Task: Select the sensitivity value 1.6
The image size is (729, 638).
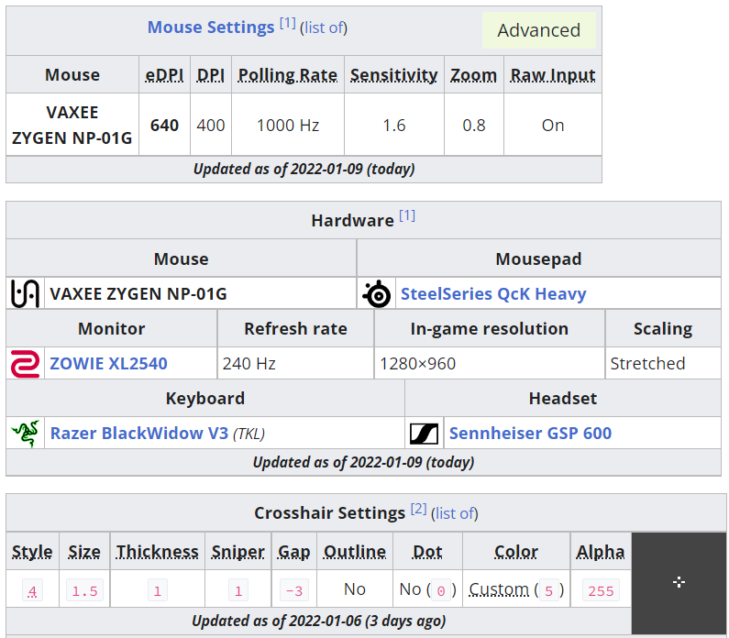Action: [x=393, y=125]
